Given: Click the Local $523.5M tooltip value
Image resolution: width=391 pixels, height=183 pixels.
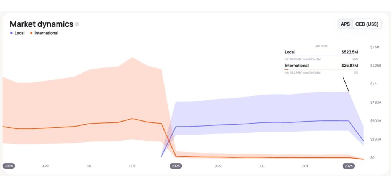Looking at the screenshot, I should pyautogui.click(x=349, y=52).
